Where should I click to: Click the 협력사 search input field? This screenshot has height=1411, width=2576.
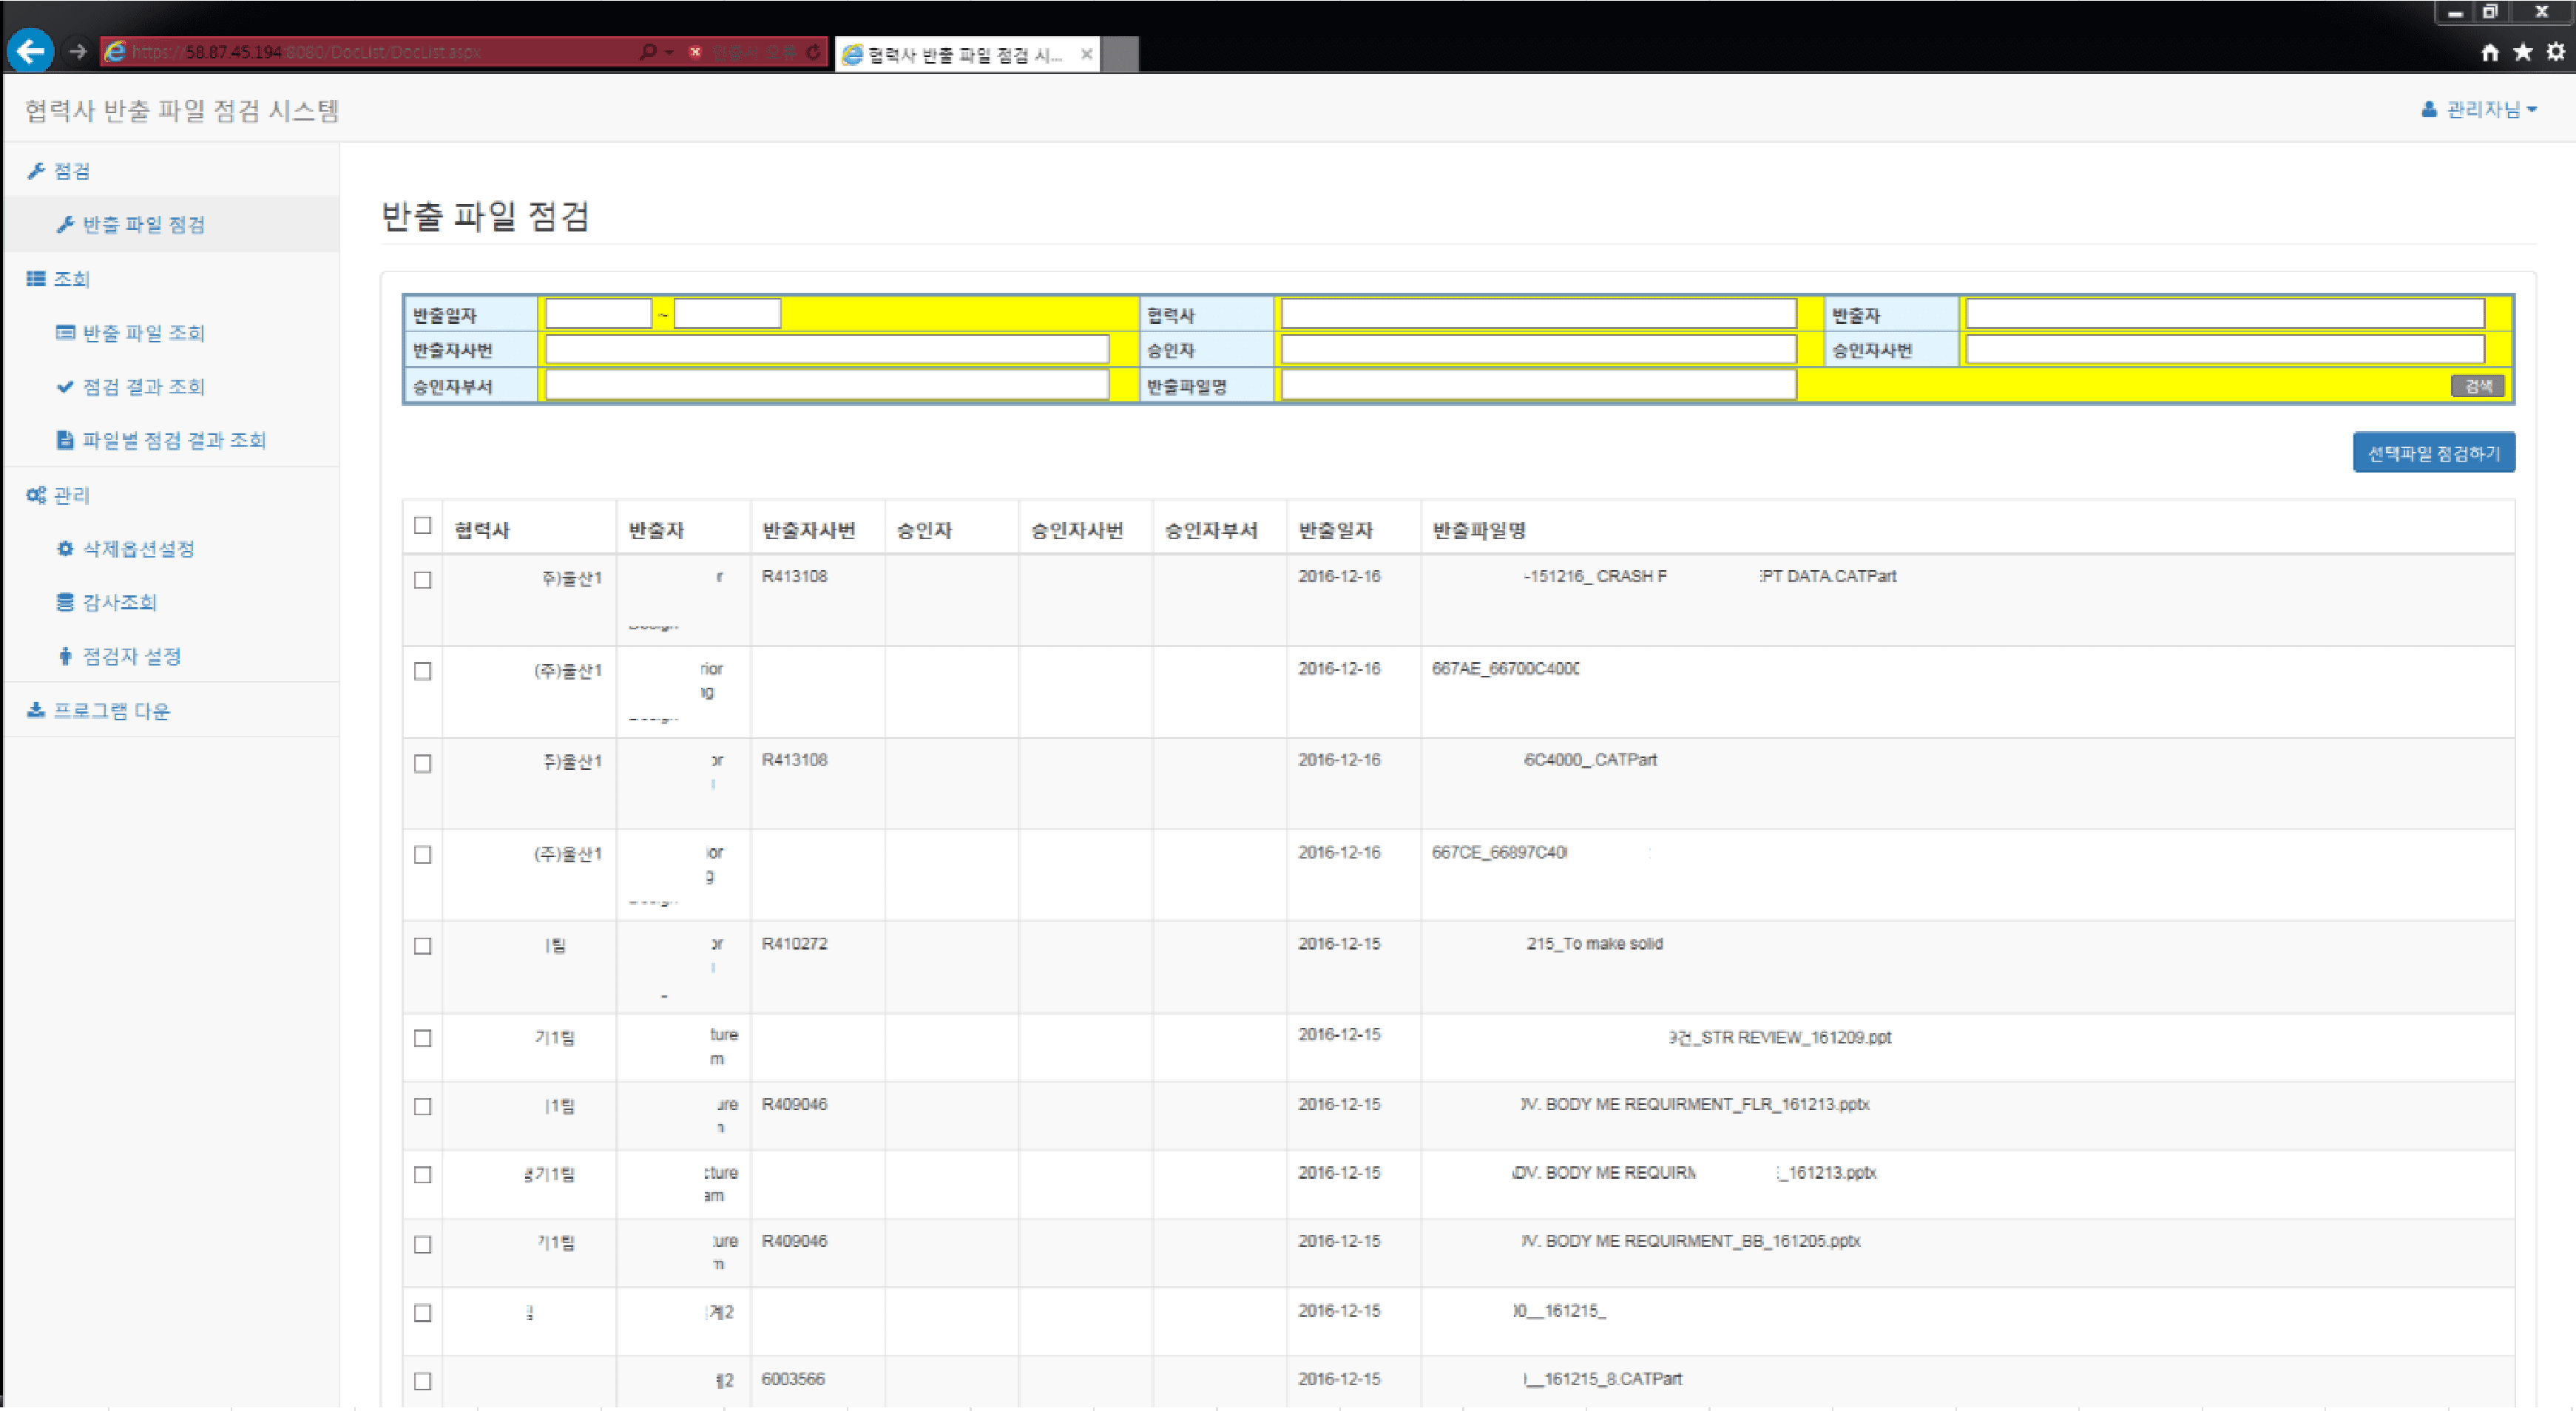point(1538,314)
